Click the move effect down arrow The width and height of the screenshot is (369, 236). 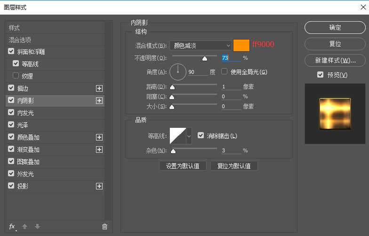tap(37, 227)
